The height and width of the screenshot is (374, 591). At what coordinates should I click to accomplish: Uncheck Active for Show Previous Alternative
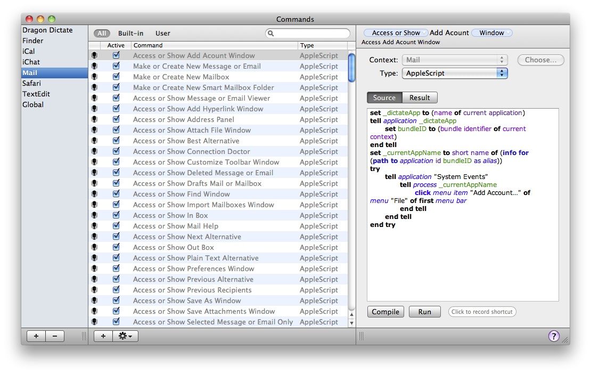click(116, 279)
